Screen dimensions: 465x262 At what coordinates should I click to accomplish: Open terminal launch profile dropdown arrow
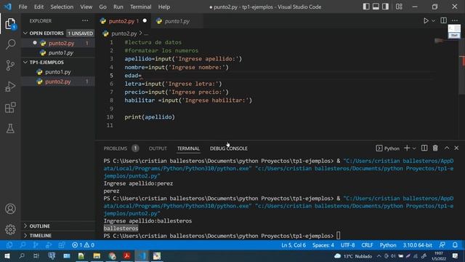click(x=414, y=148)
